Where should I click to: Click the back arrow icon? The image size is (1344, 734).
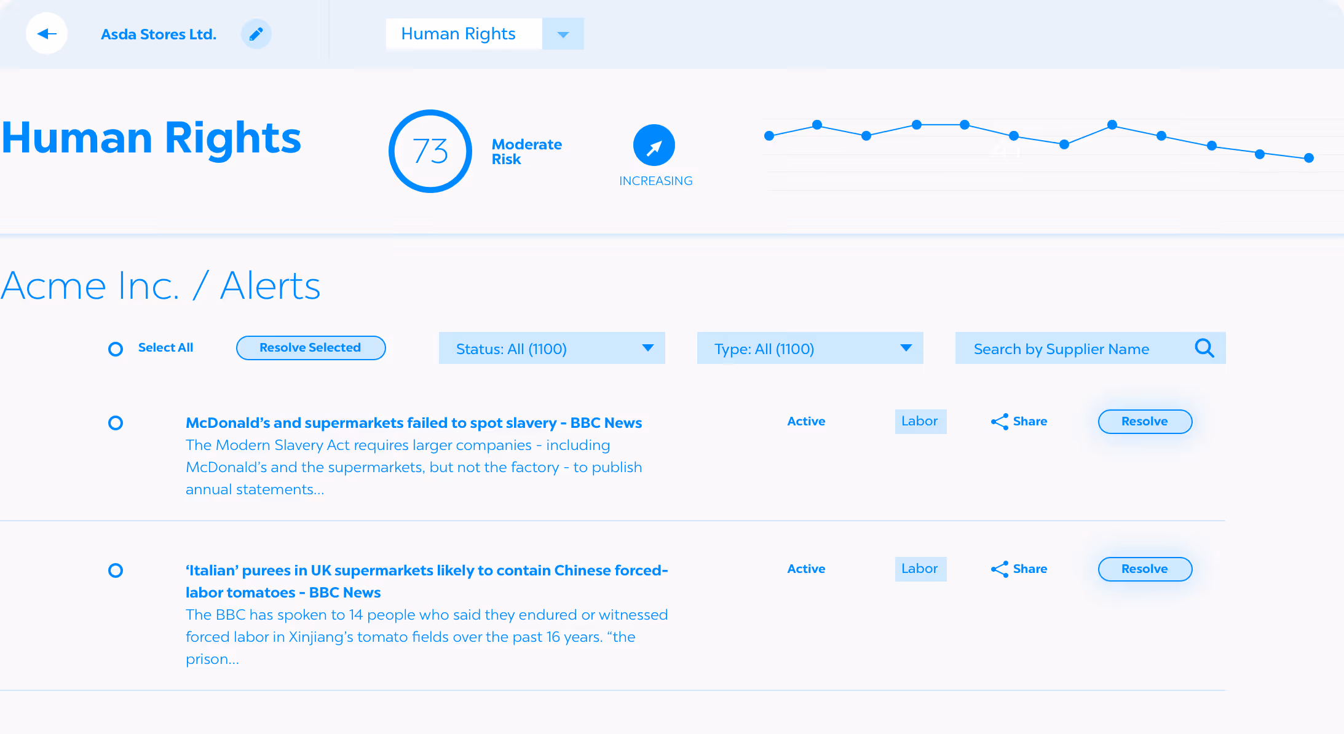(47, 34)
